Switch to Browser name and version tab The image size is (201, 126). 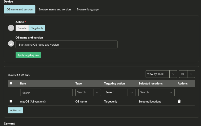tap(54, 9)
